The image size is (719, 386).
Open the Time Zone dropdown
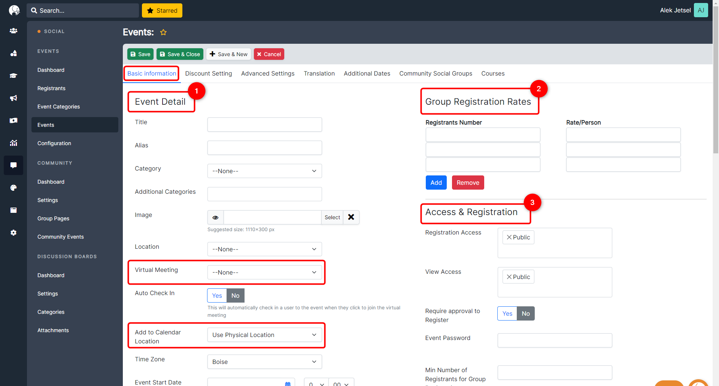pyautogui.click(x=264, y=362)
